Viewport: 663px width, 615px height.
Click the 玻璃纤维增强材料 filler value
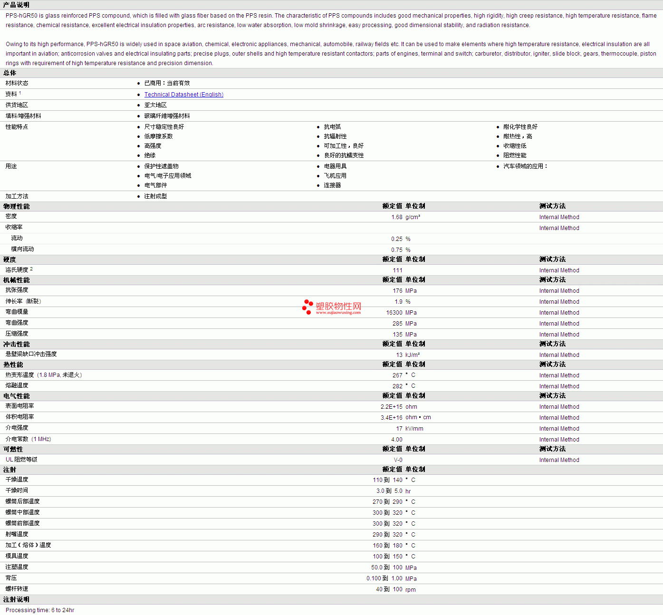pos(167,116)
